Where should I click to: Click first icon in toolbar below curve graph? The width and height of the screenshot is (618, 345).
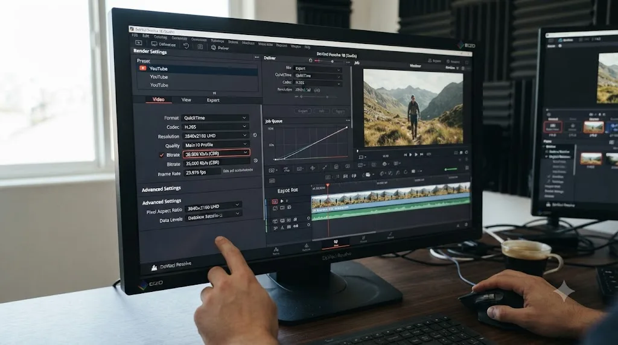[x=272, y=170]
